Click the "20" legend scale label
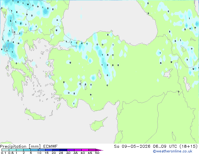This screenshot has width=199, height=154. (54, 153)
